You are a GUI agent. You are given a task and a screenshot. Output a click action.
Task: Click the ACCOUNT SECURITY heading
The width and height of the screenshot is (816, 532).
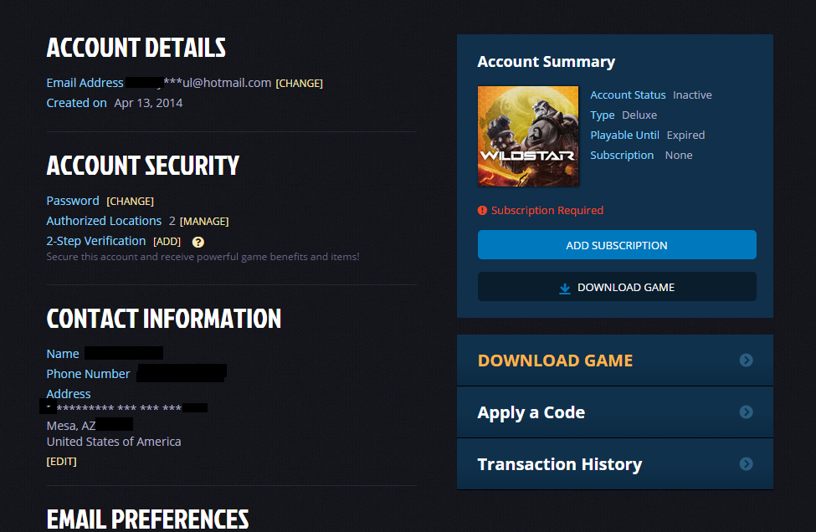[143, 166]
